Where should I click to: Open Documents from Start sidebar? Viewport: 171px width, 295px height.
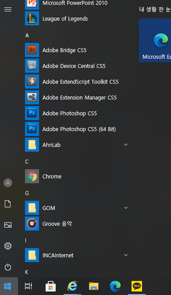[8, 204]
